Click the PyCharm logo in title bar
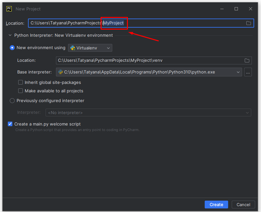The image size is (261, 212). click(x=9, y=9)
